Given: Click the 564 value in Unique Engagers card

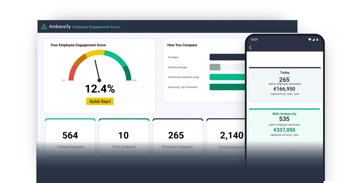Looking at the screenshot, I should 70,135.
